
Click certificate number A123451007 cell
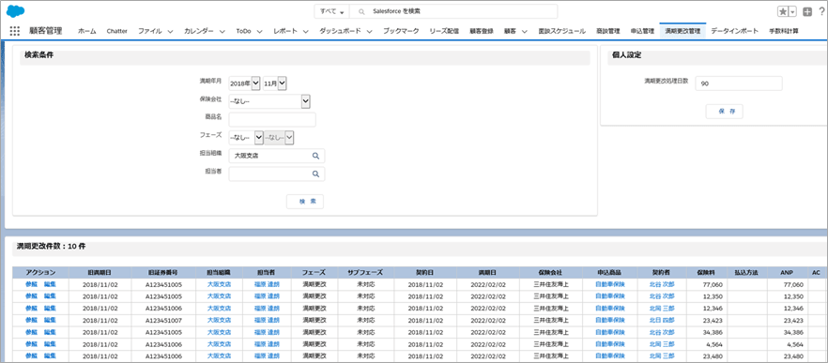[x=163, y=320]
